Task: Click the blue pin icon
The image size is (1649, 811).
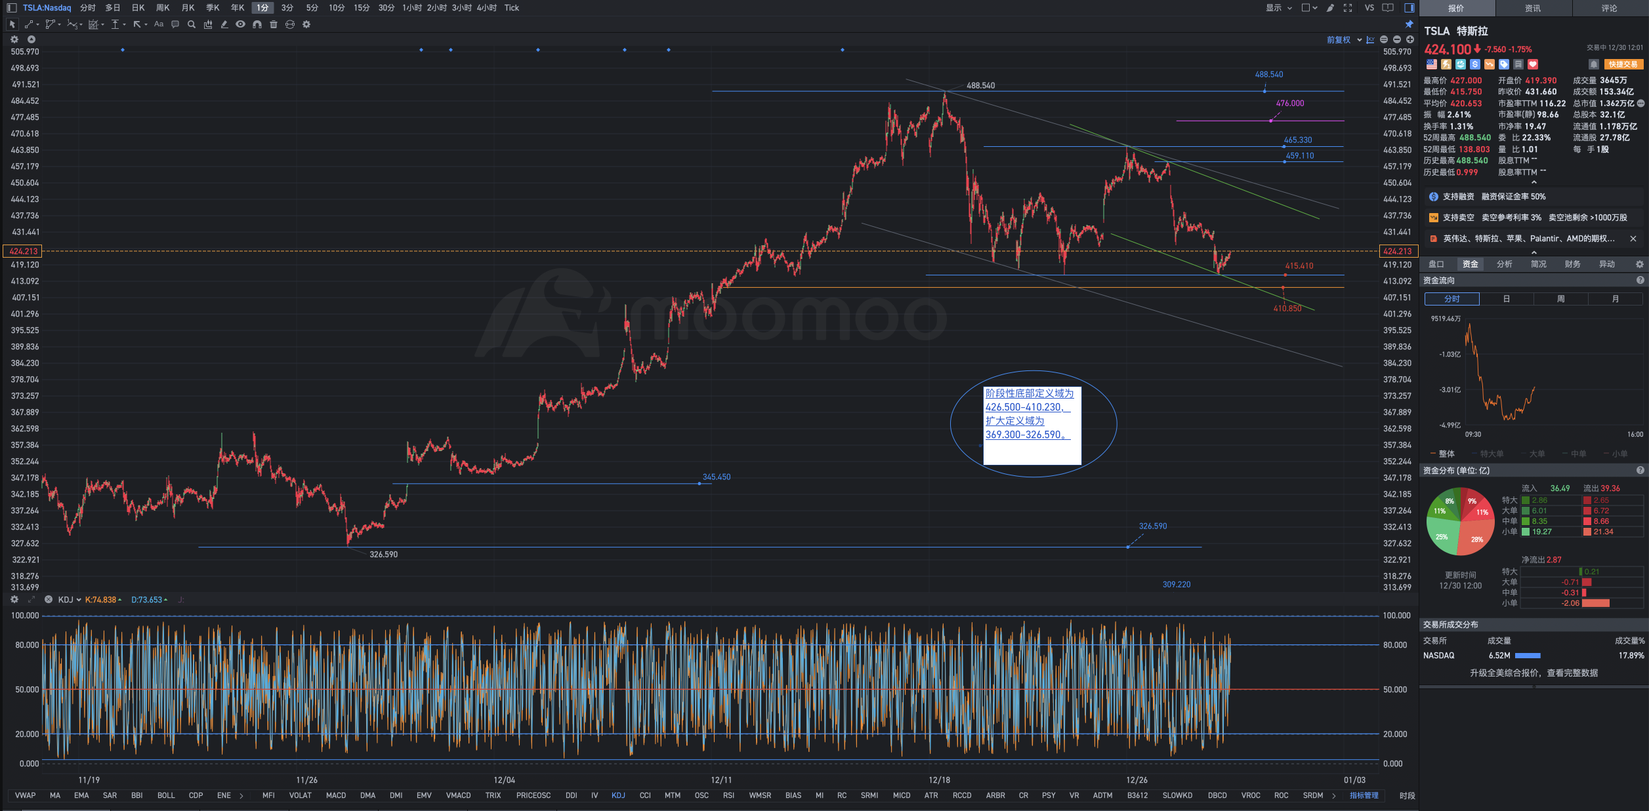Action: (1409, 24)
